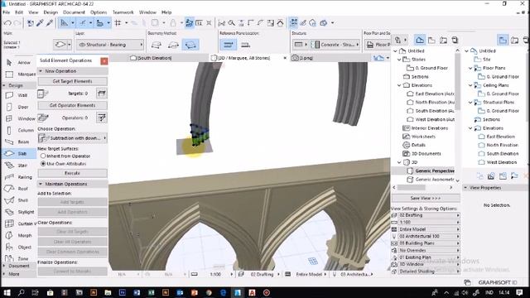
Task: Select the Stair tool
Action: coord(20,166)
